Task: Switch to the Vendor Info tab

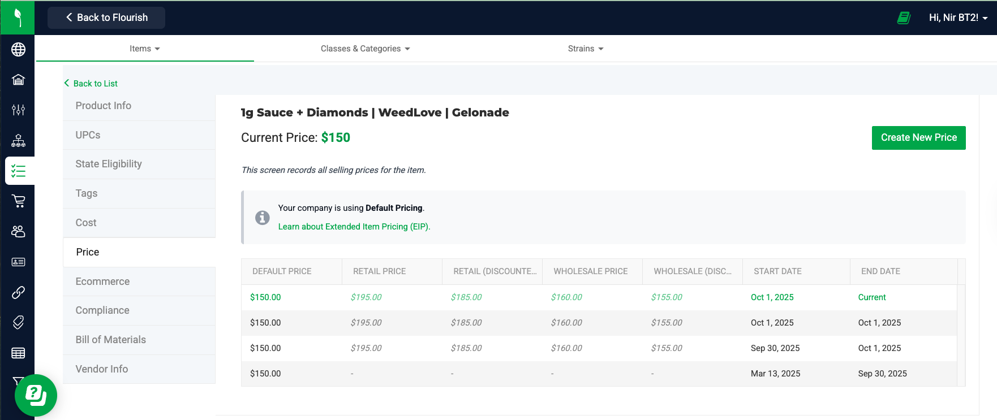Action: [139, 369]
